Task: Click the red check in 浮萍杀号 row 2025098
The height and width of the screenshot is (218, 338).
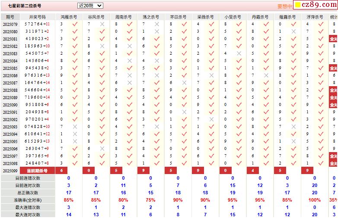Action: 321,163
